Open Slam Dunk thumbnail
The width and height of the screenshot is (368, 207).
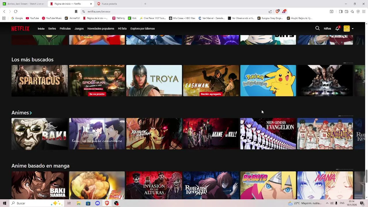[x=325, y=134]
